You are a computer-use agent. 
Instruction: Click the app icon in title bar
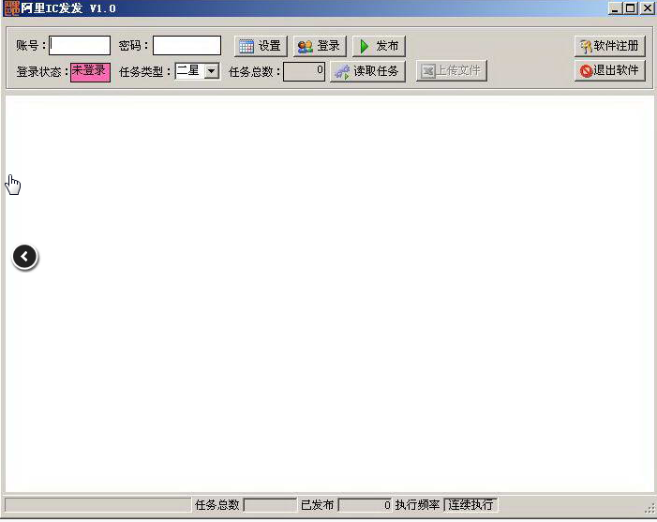12,7
